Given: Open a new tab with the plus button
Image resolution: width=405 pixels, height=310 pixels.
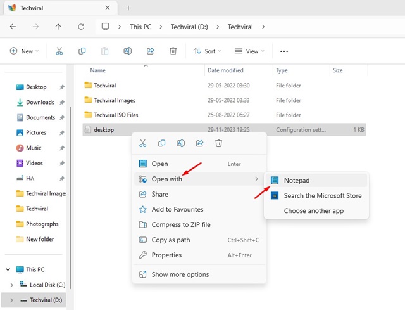Looking at the screenshot, I should (x=128, y=8).
